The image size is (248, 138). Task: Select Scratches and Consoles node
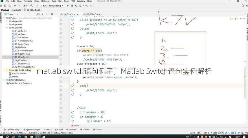click(20, 83)
